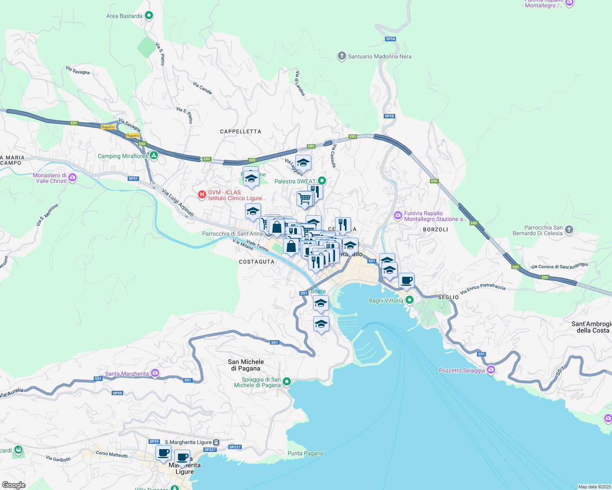
Task: Select the school marker directly below Boate label
Action: tap(321, 303)
